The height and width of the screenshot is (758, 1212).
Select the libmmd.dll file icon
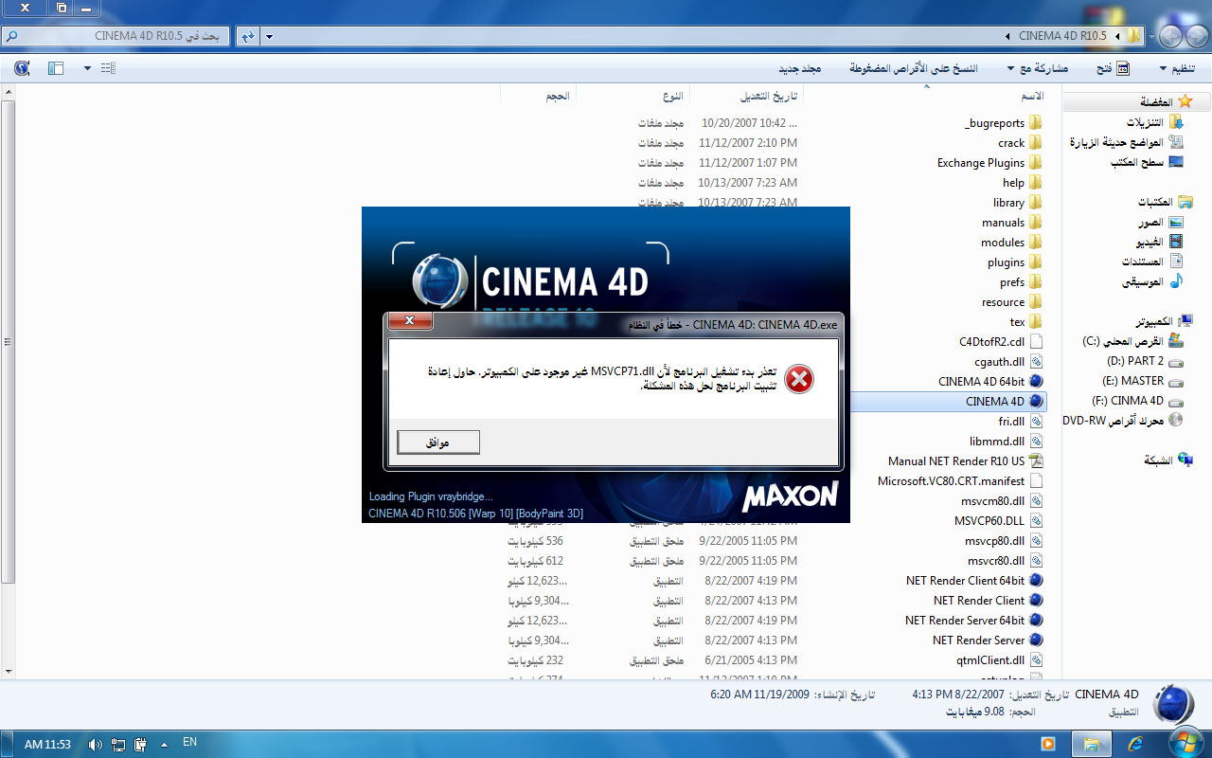coord(1035,442)
